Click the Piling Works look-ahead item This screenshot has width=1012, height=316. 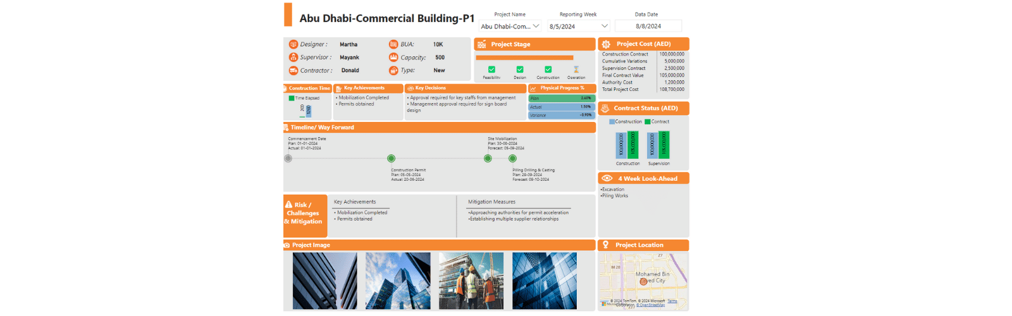(614, 196)
